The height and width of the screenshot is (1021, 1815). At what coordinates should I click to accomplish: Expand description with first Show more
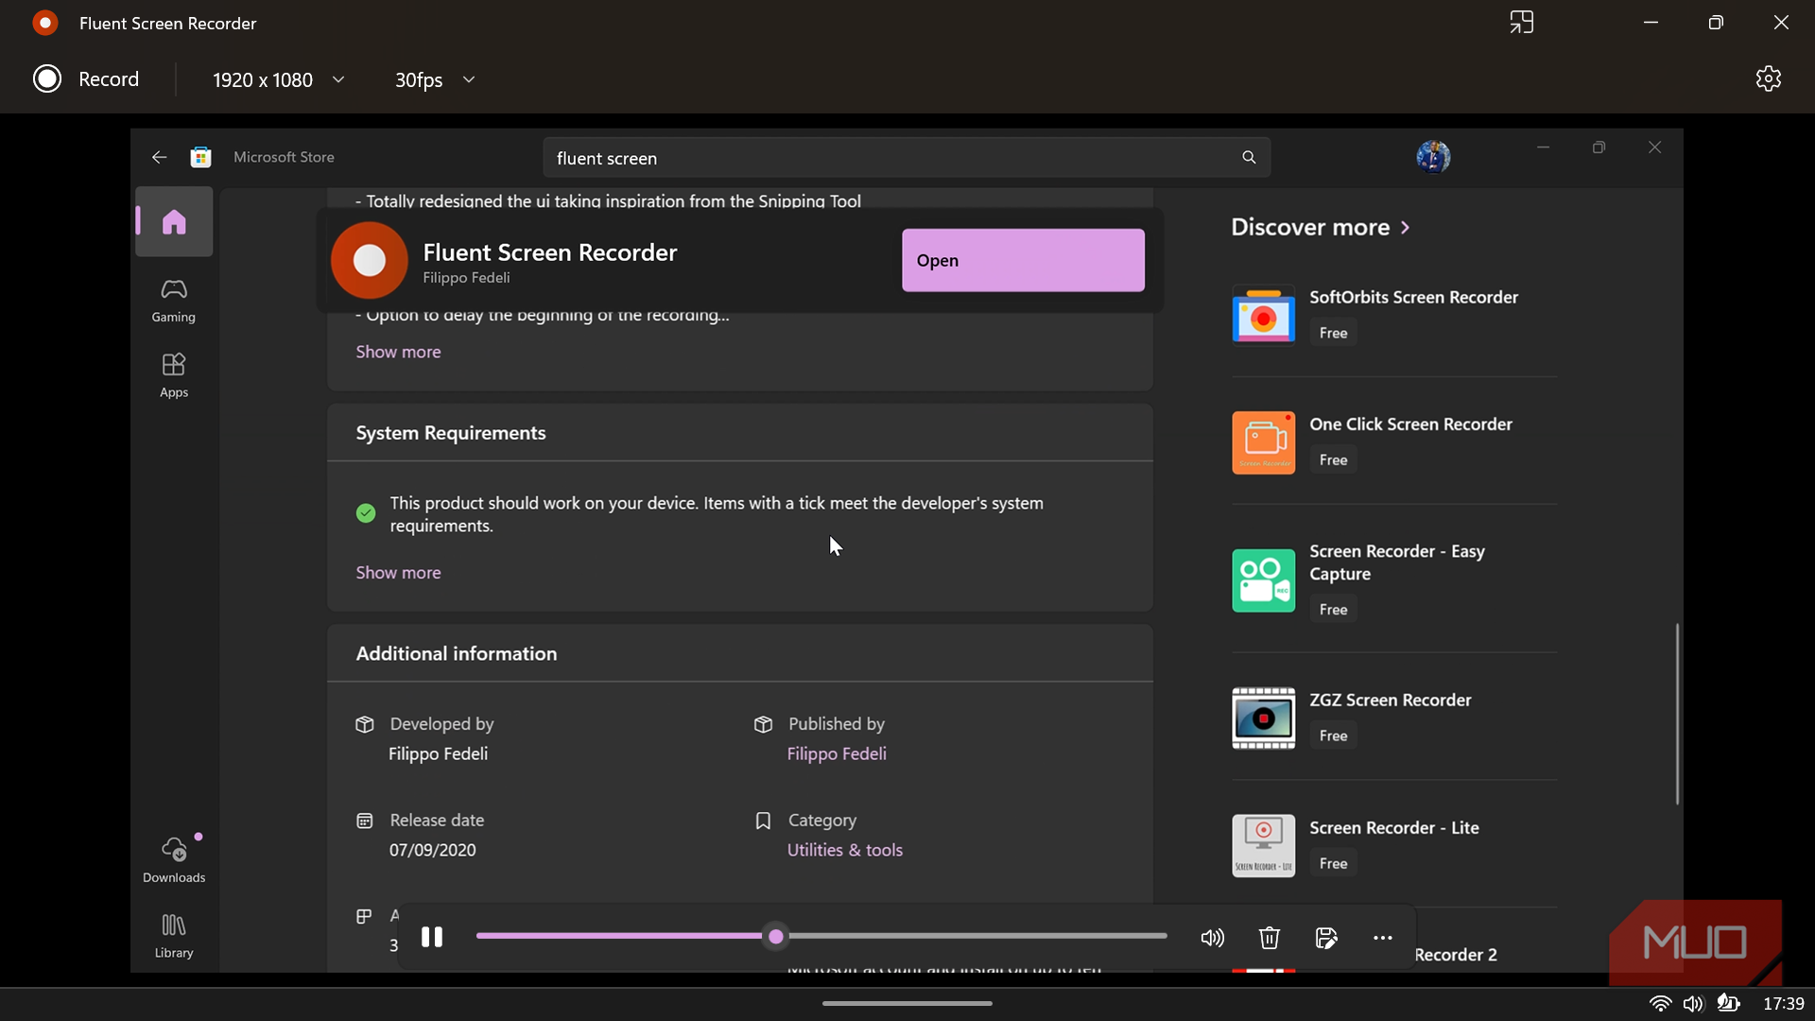[x=398, y=352]
